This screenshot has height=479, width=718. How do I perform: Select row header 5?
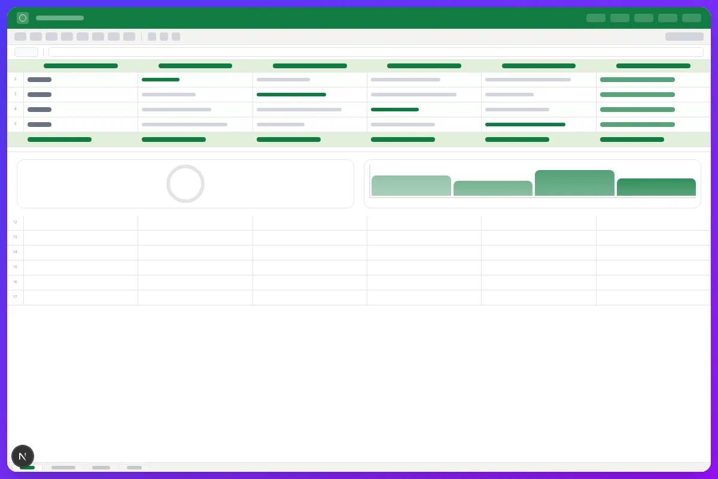point(16,125)
